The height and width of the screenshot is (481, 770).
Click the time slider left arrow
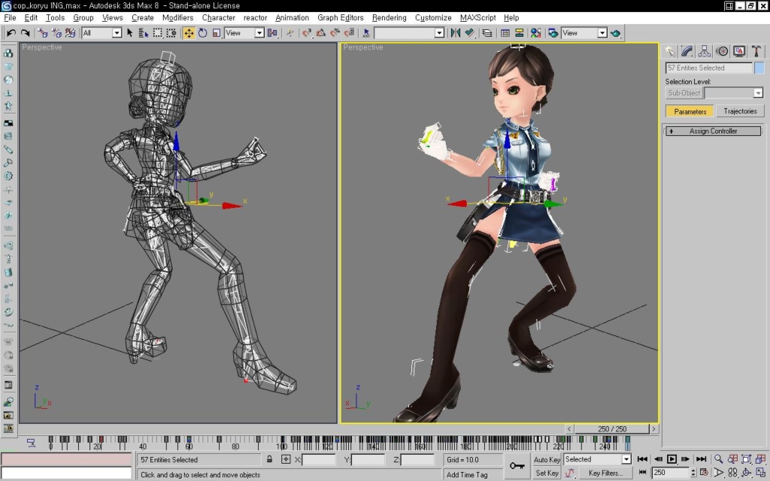[x=569, y=429]
